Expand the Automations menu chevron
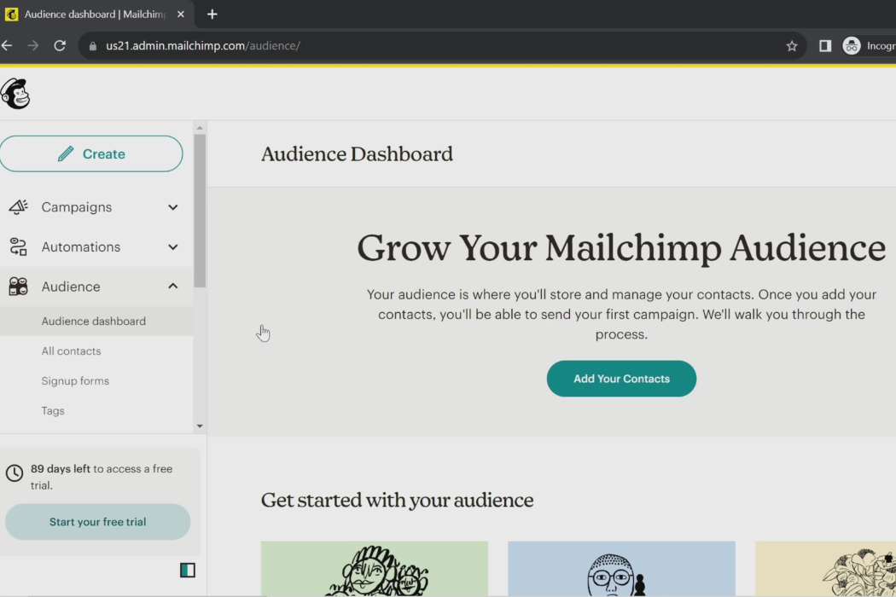Viewport: 896px width, 597px height. 172,247
